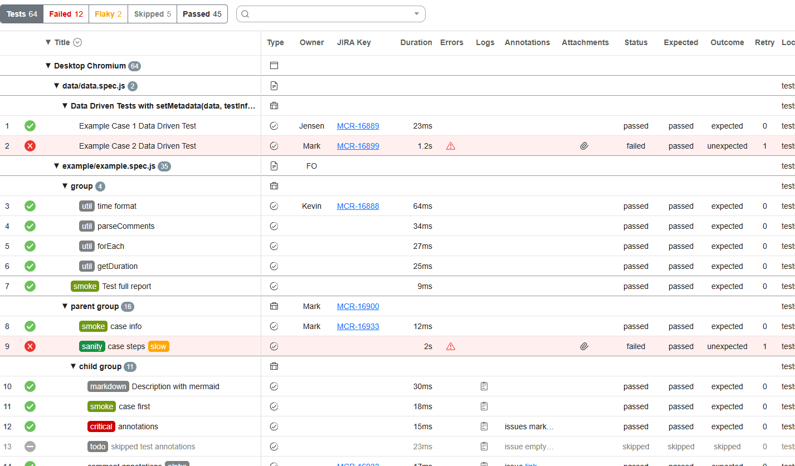Image resolution: width=795 pixels, height=466 pixels.
Task: Click the error warning icon on case steps row
Action: [x=451, y=346]
